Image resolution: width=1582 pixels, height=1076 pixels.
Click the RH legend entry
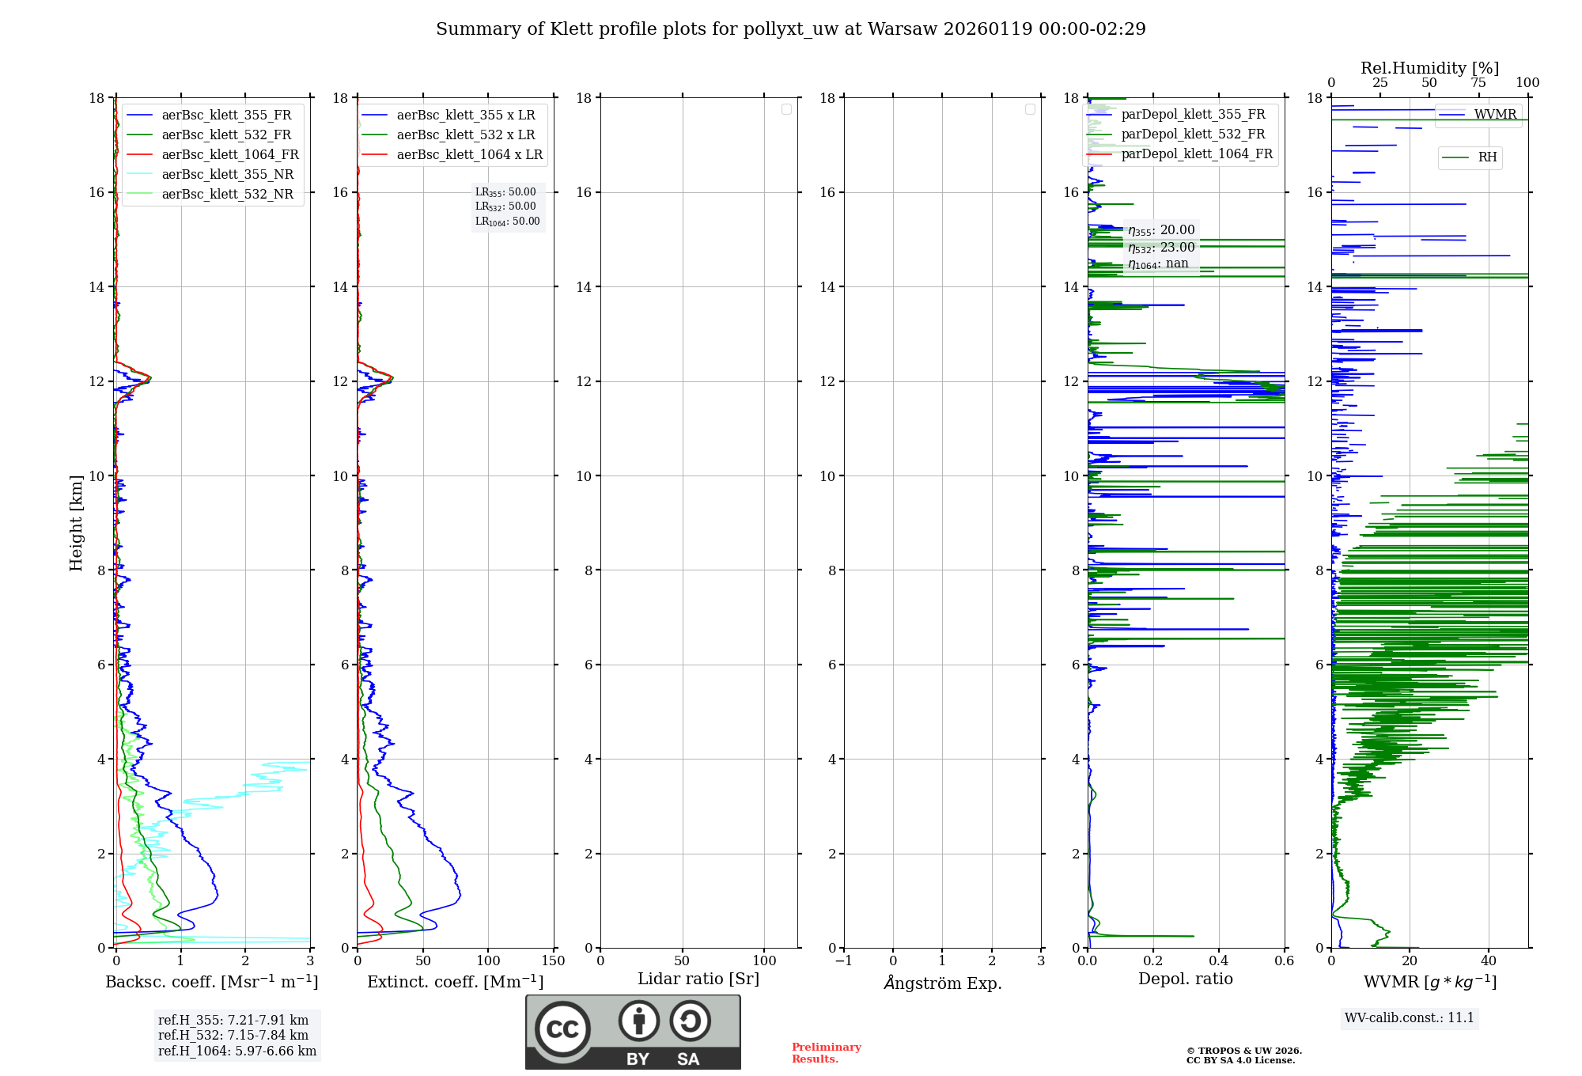1486,157
